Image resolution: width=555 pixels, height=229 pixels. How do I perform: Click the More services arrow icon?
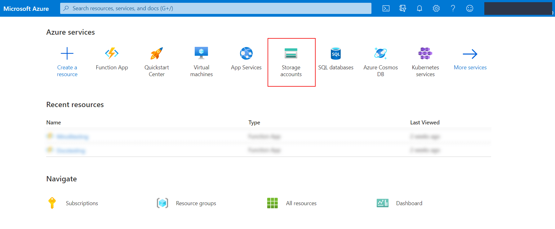tap(470, 54)
